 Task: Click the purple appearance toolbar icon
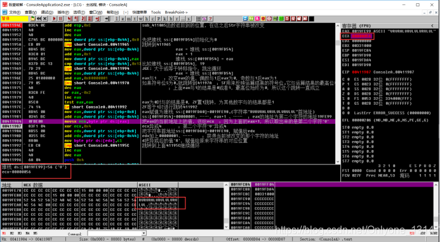(x=204, y=18)
